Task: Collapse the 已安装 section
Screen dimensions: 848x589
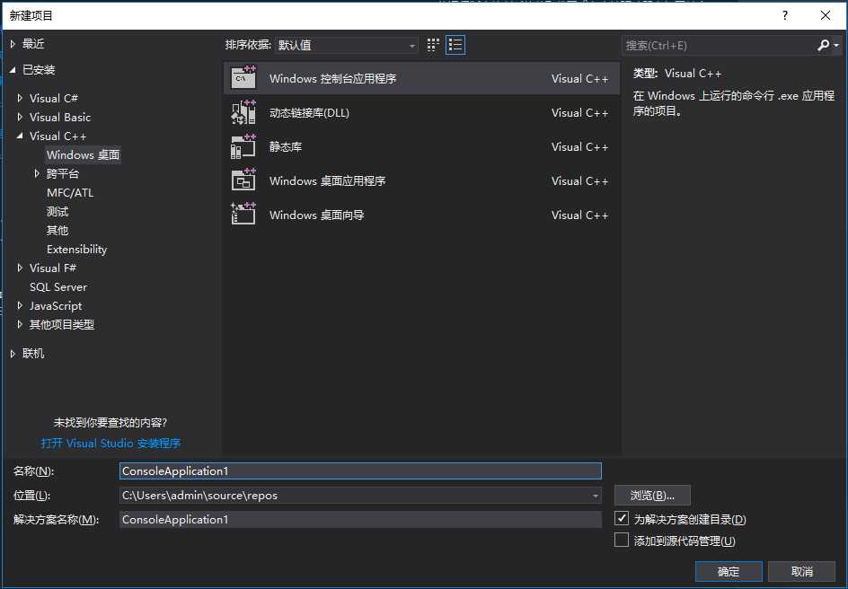Action: tap(13, 70)
